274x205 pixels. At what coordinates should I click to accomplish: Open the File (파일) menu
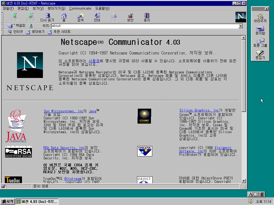tap(8, 8)
